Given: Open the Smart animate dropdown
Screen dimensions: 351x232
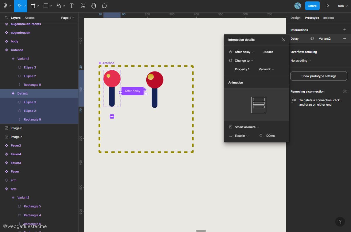Looking at the screenshot, I should (x=247, y=127).
